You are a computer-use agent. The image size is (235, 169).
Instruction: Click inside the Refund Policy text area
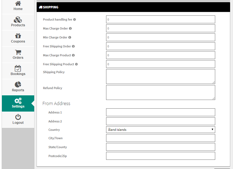(x=161, y=93)
